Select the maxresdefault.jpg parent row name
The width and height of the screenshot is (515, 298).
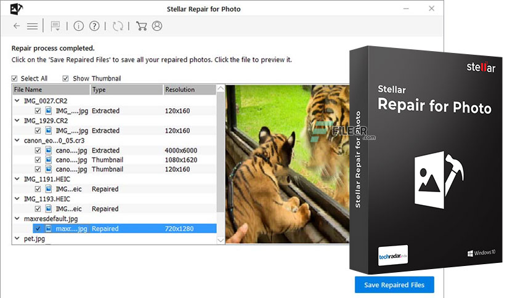[51, 219]
